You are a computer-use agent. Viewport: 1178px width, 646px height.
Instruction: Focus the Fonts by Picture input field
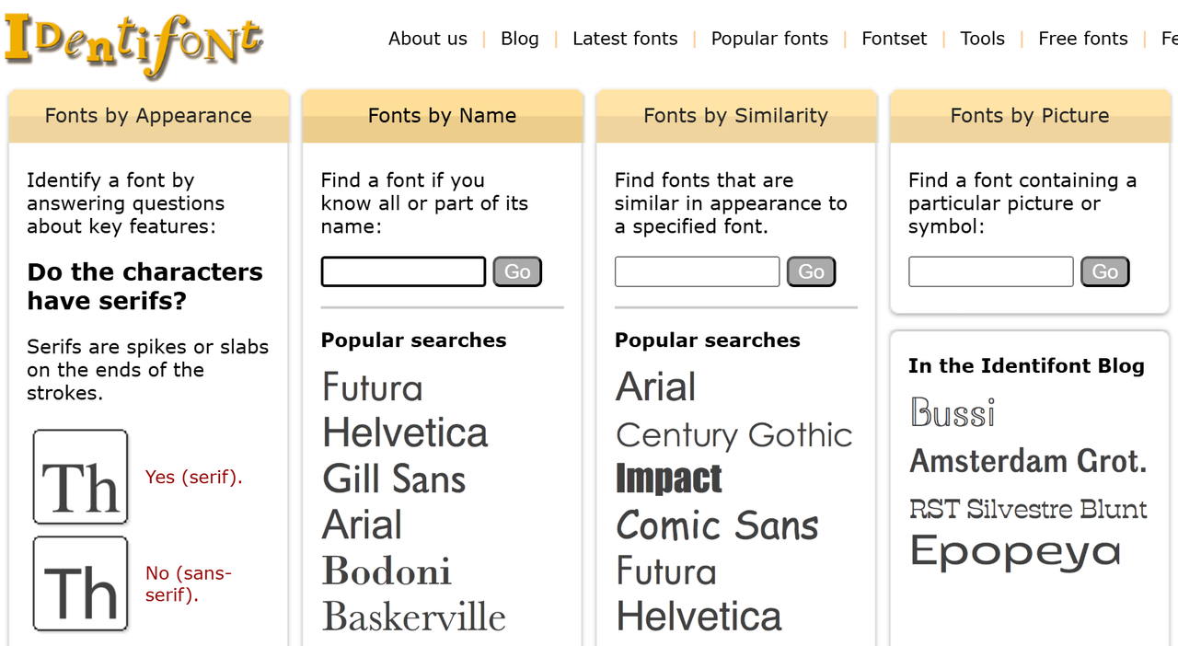point(990,271)
